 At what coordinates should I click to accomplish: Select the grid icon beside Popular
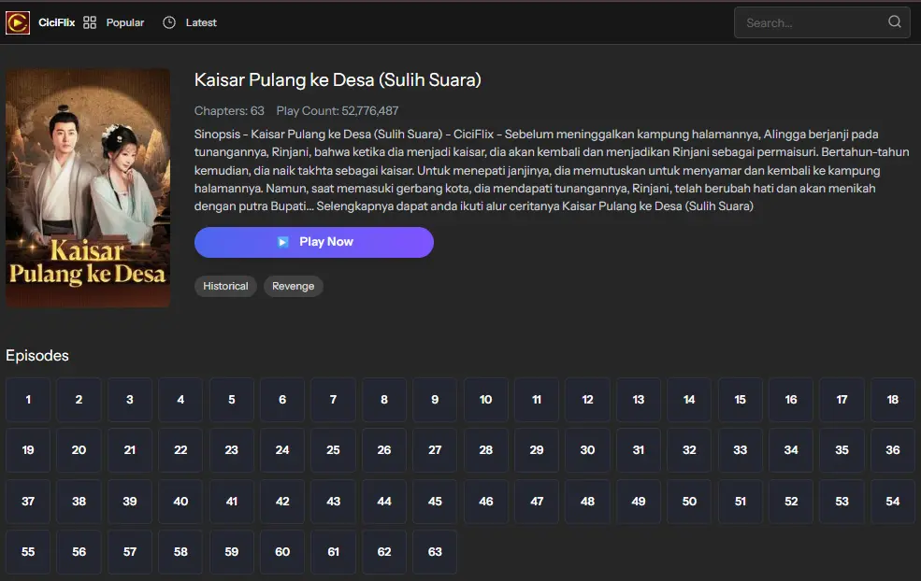pyautogui.click(x=89, y=21)
